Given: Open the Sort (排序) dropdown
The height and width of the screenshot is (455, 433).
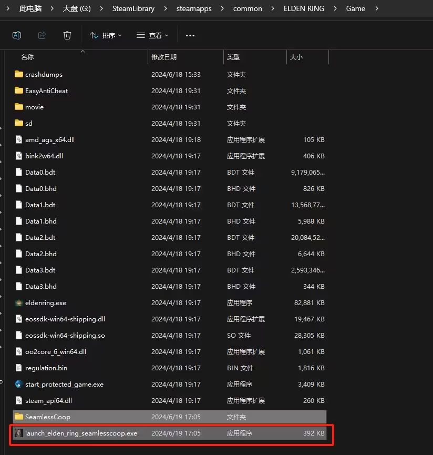Looking at the screenshot, I should coord(106,35).
